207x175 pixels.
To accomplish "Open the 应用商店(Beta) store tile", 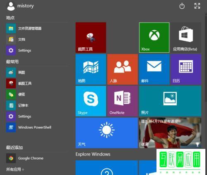I will point(185,38).
